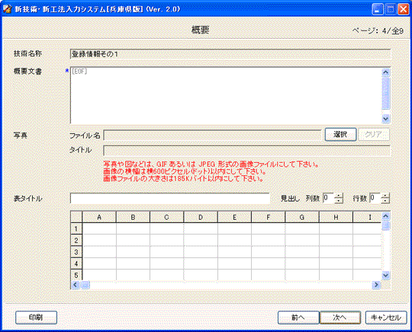Click the table grid scroll down arrow

click(x=386, y=276)
